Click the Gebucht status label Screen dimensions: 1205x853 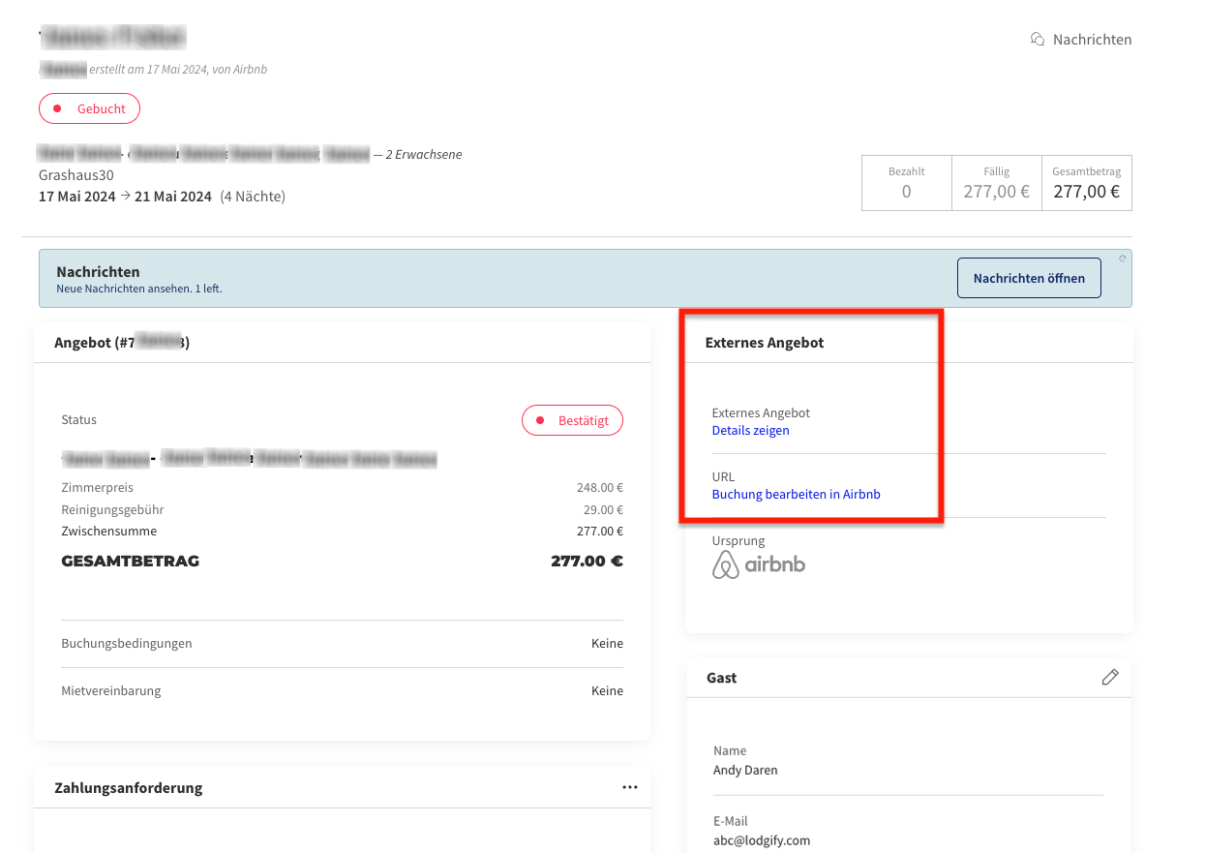(x=102, y=109)
